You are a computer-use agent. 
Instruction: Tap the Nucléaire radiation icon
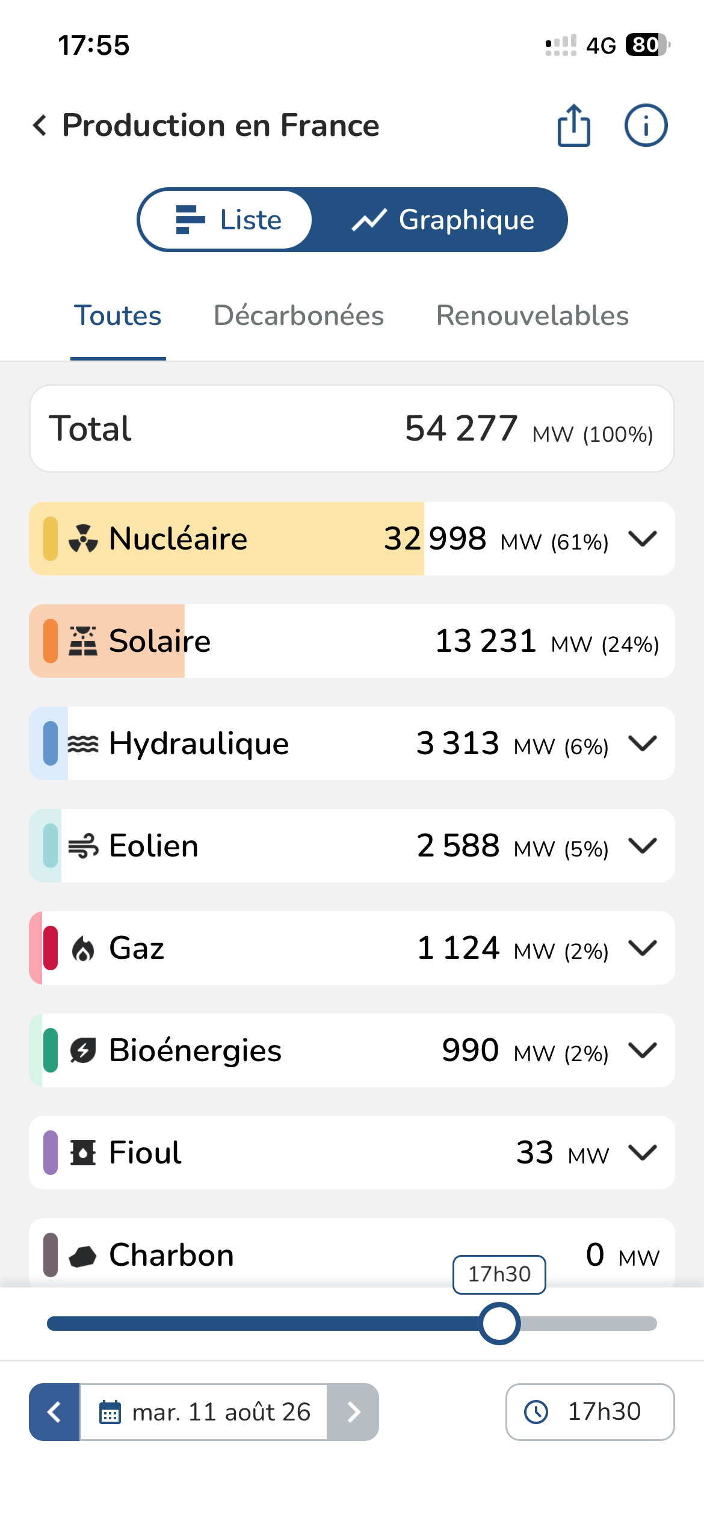[83, 539]
